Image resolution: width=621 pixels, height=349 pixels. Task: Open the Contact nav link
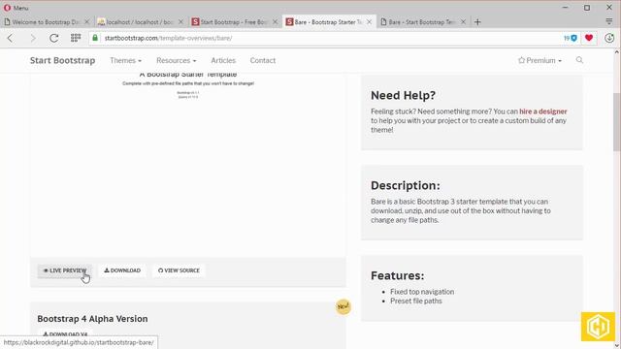pyautogui.click(x=263, y=60)
